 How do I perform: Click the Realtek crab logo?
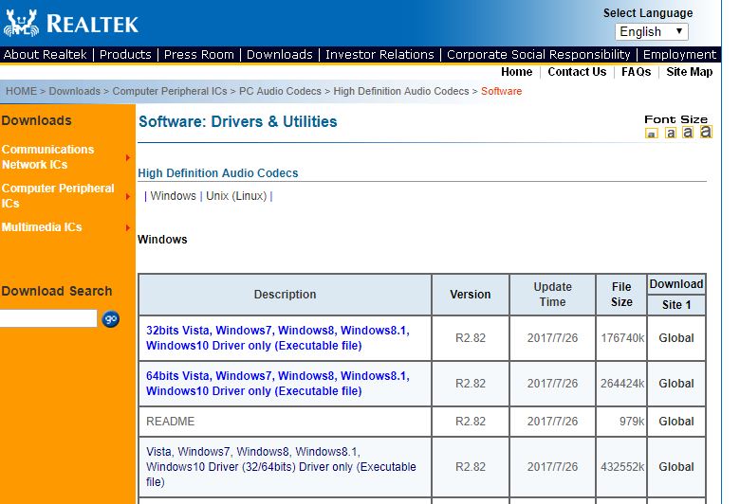tap(21, 23)
